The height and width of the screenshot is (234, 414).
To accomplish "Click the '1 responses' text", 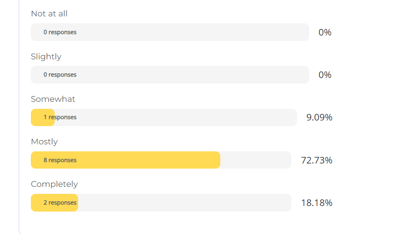I will (60, 117).
